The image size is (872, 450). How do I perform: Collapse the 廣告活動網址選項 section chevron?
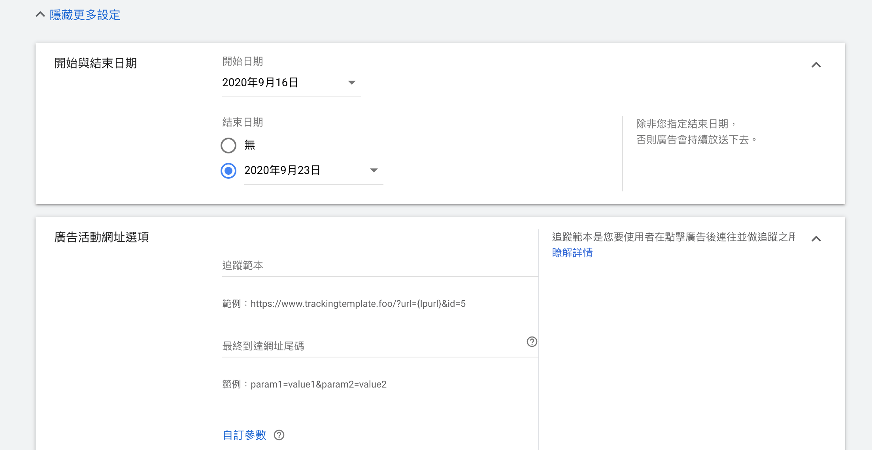(x=816, y=239)
